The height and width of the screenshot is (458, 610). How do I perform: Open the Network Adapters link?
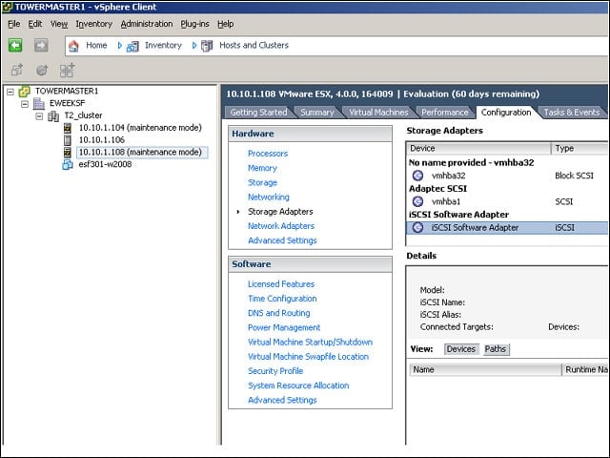click(281, 226)
